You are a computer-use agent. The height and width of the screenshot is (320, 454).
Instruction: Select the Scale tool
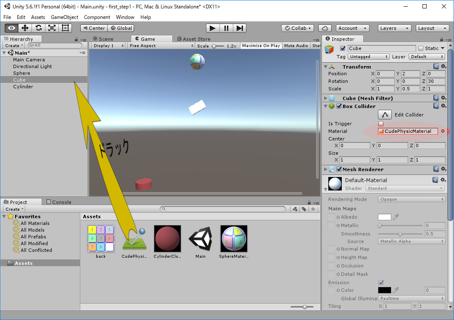[x=52, y=28]
